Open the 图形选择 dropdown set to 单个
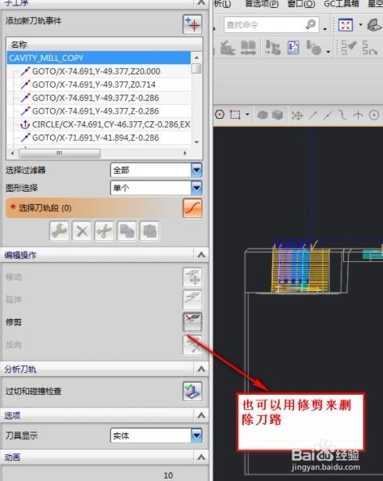This screenshot has width=383, height=481. click(156, 188)
